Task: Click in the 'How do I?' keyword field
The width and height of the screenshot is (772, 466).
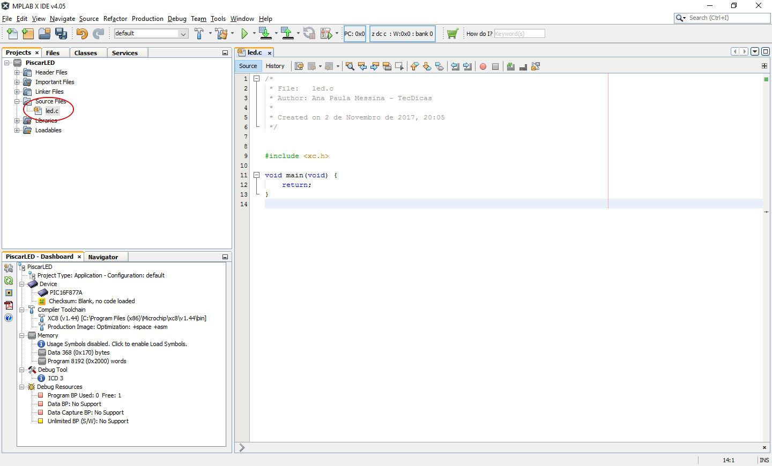Action: pyautogui.click(x=519, y=34)
